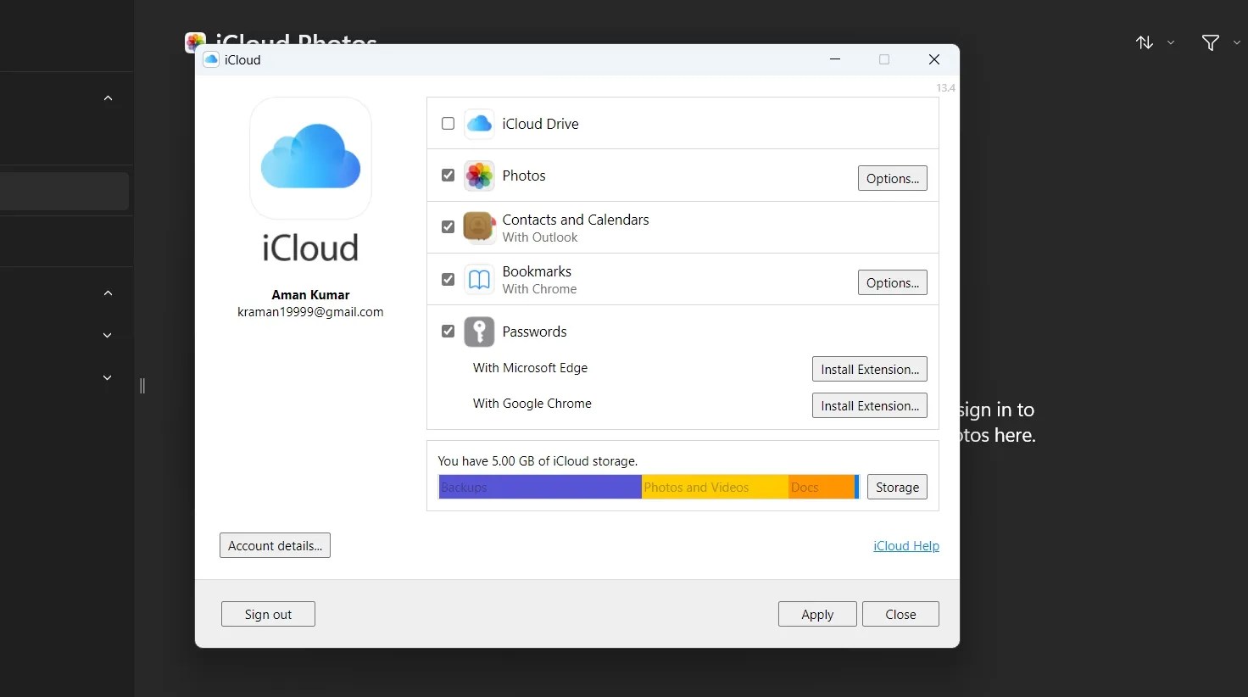The width and height of the screenshot is (1248, 697).
Task: Open the filter options dropdown chevron
Action: point(1235,42)
